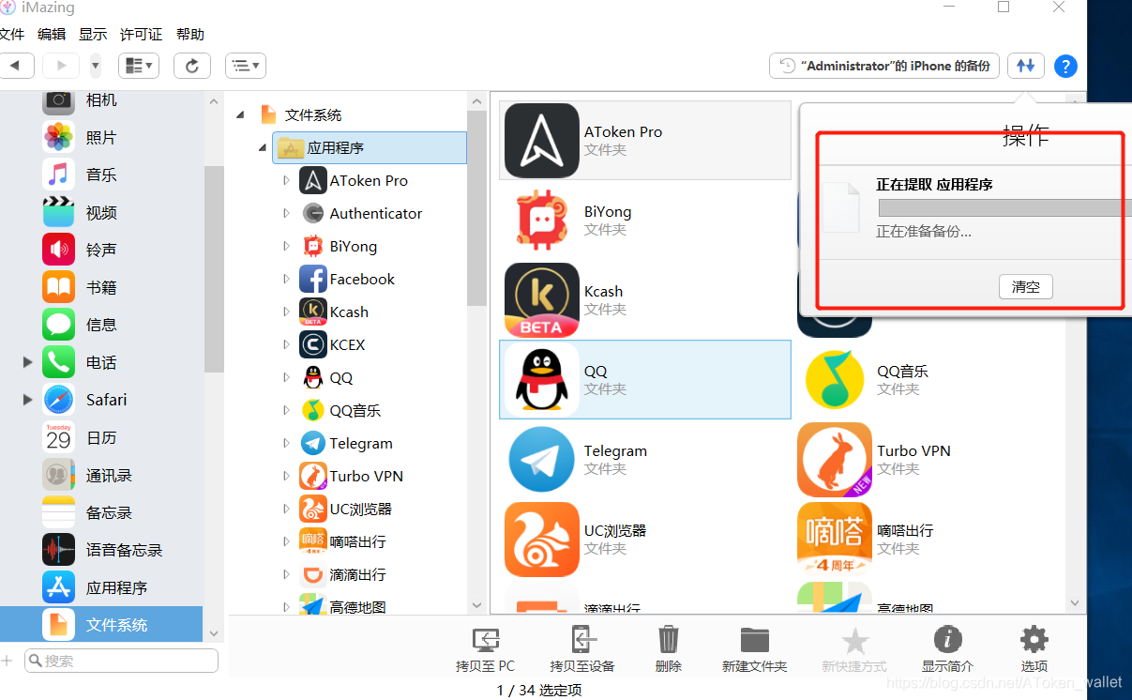The height and width of the screenshot is (700, 1132).
Task: Click the refresh button in toolbar
Action: click(x=192, y=66)
